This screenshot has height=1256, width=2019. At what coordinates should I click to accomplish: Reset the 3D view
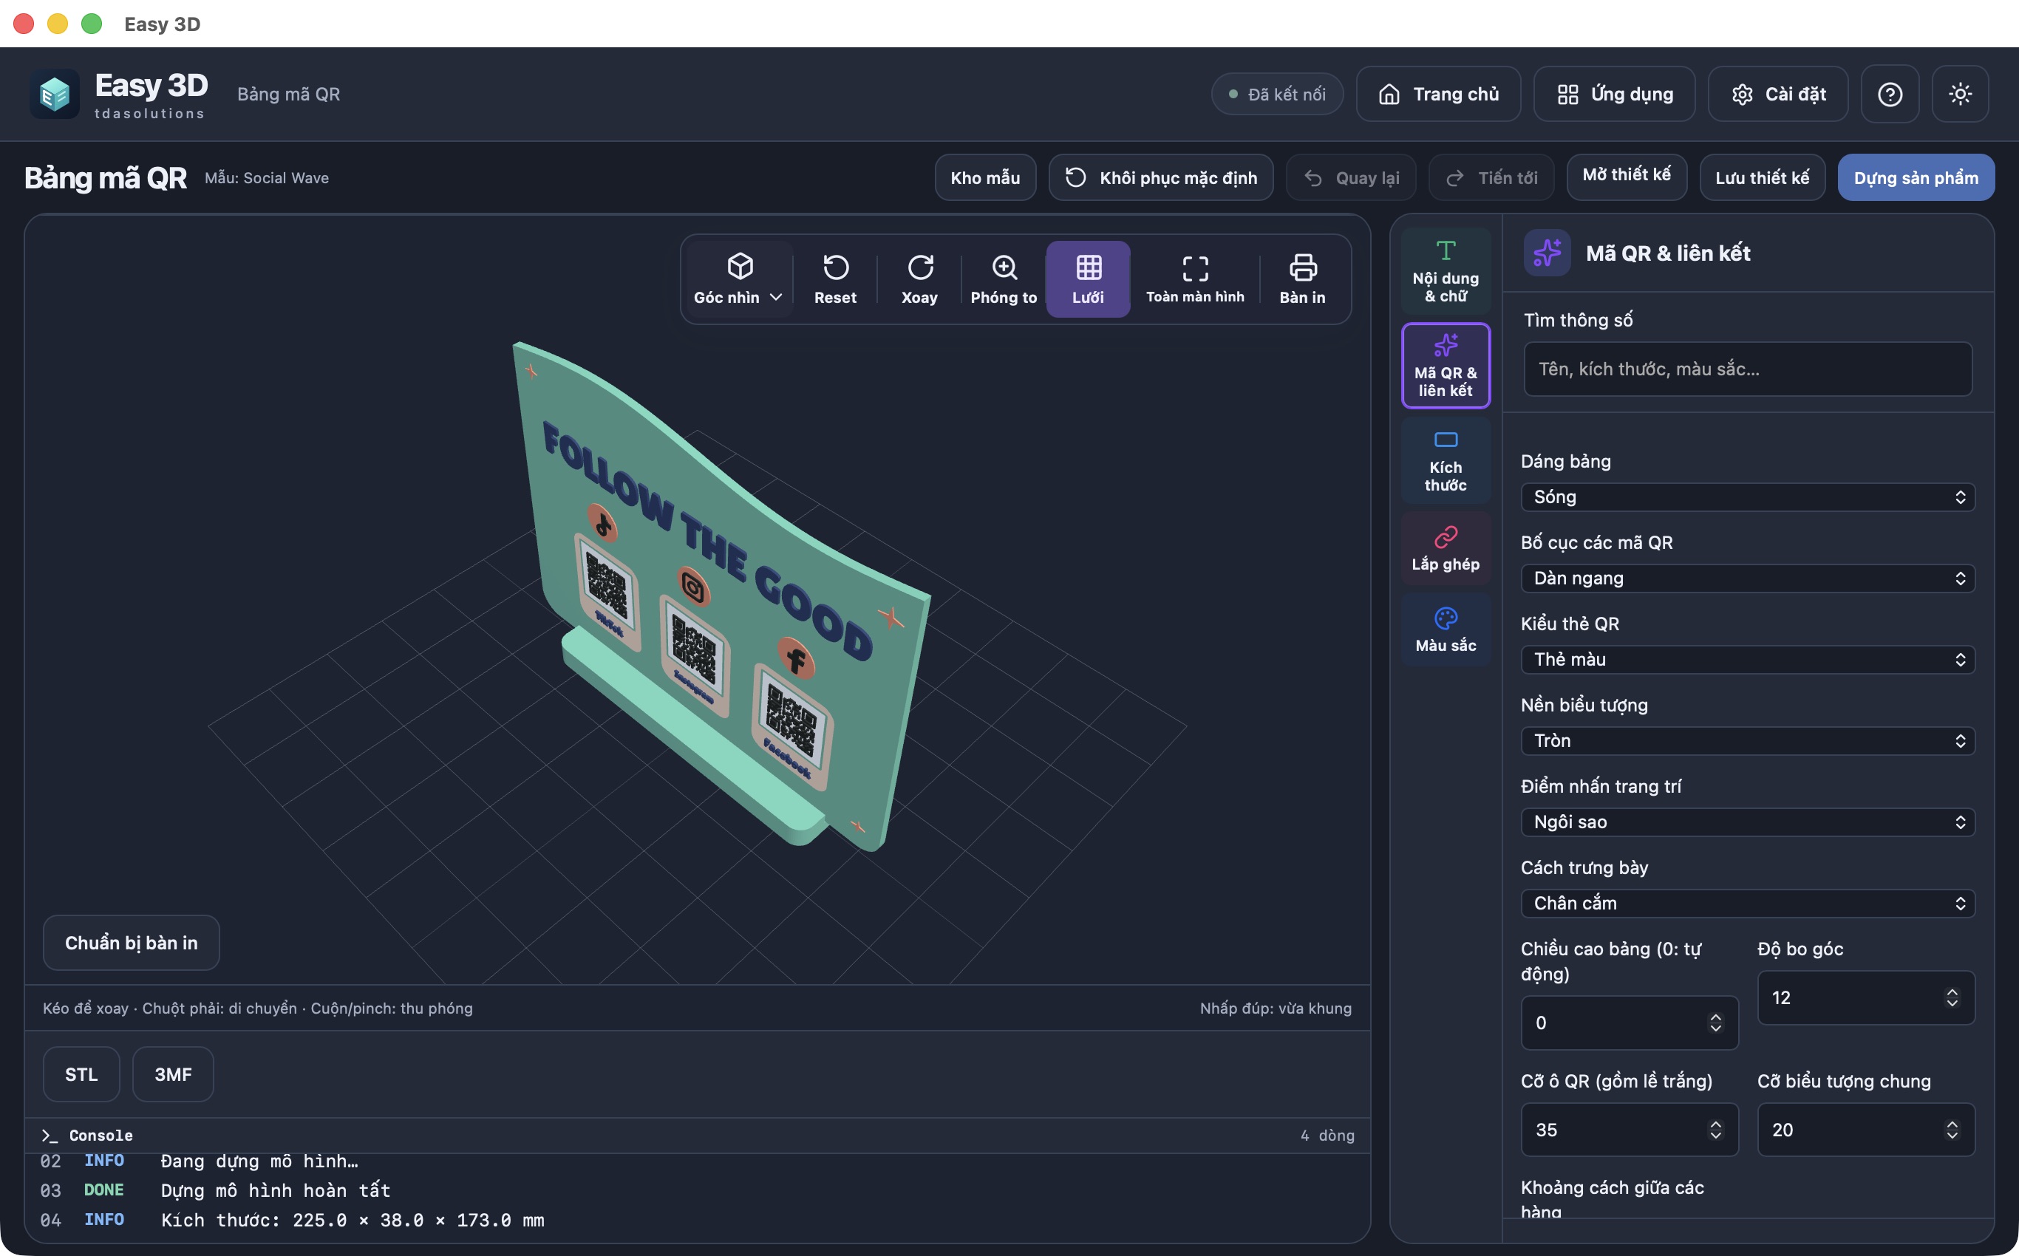(x=835, y=279)
